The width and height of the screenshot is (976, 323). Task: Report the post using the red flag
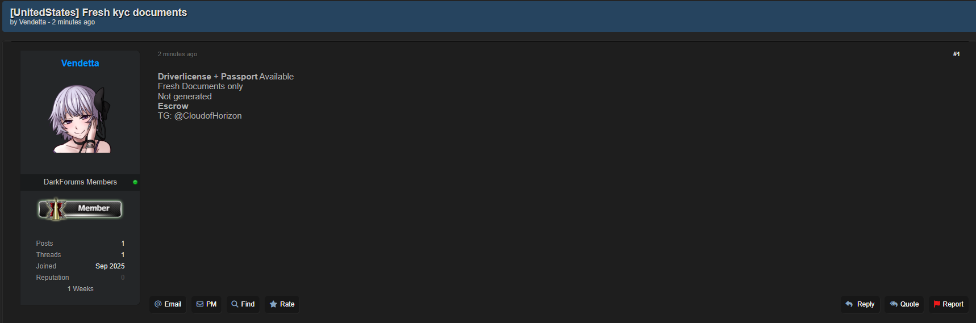(x=948, y=304)
